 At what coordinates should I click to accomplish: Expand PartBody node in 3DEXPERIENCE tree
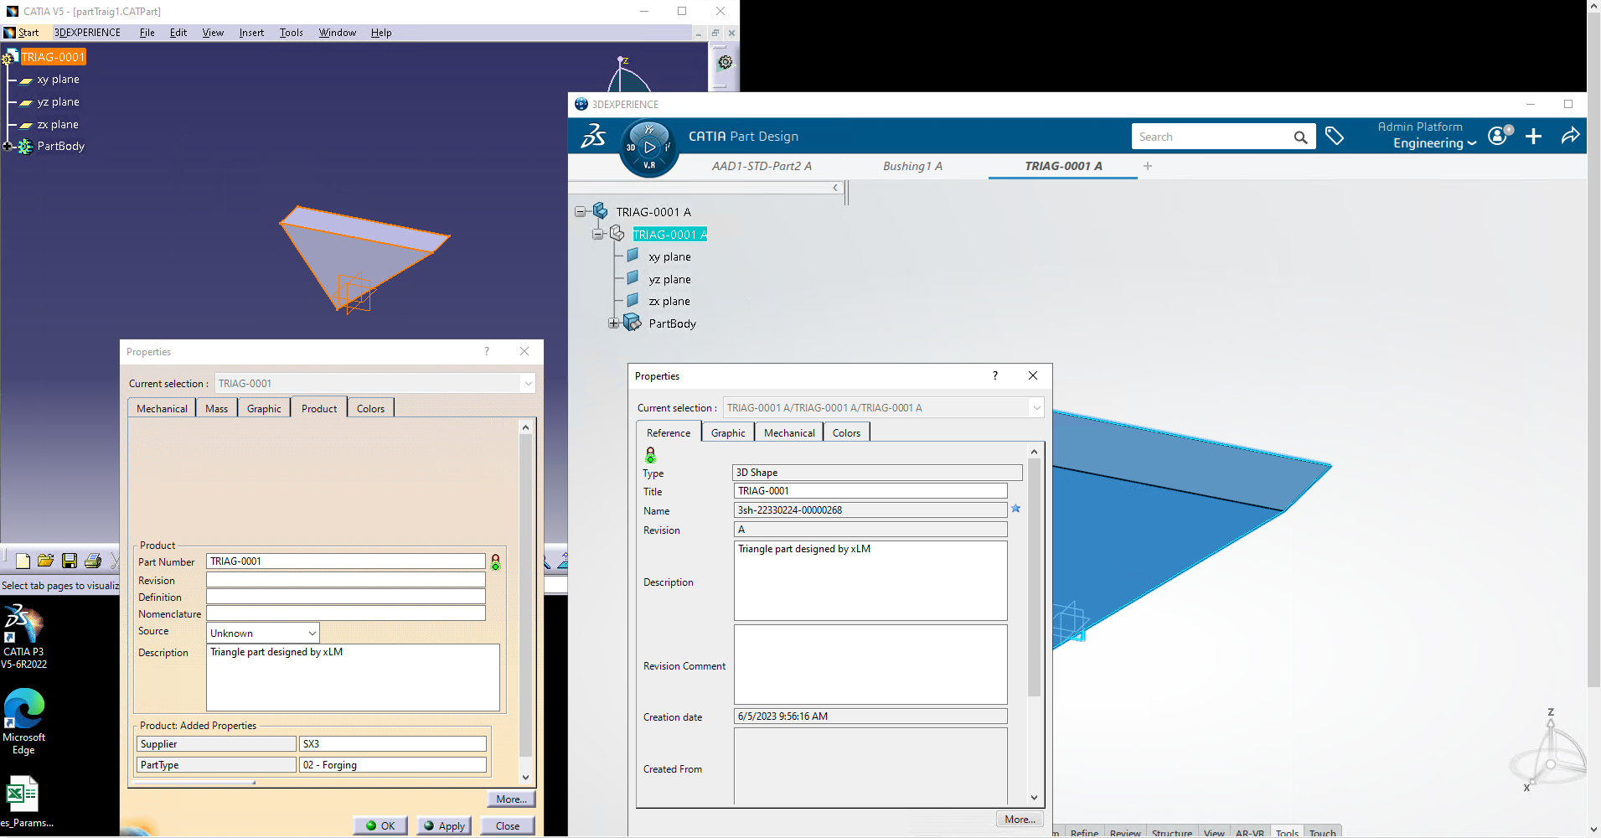point(613,323)
